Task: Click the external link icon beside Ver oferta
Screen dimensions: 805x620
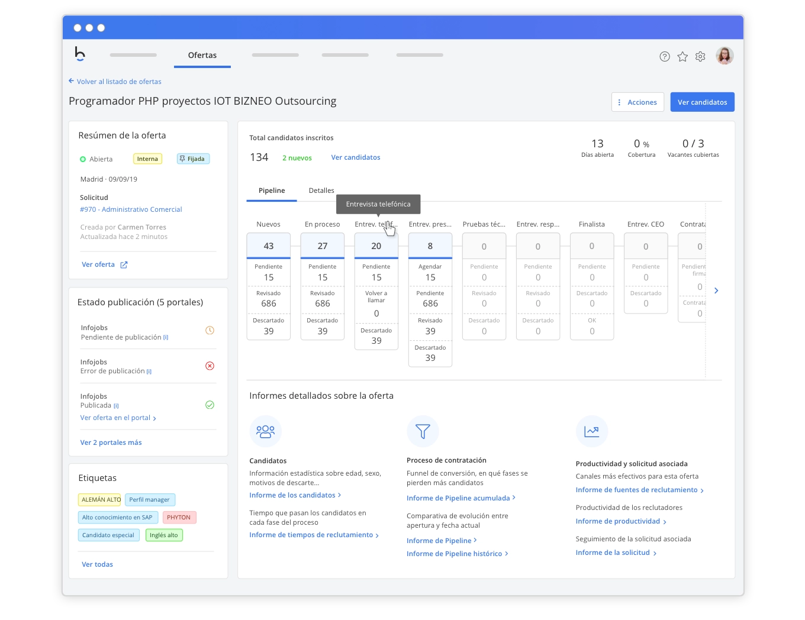Action: [124, 265]
